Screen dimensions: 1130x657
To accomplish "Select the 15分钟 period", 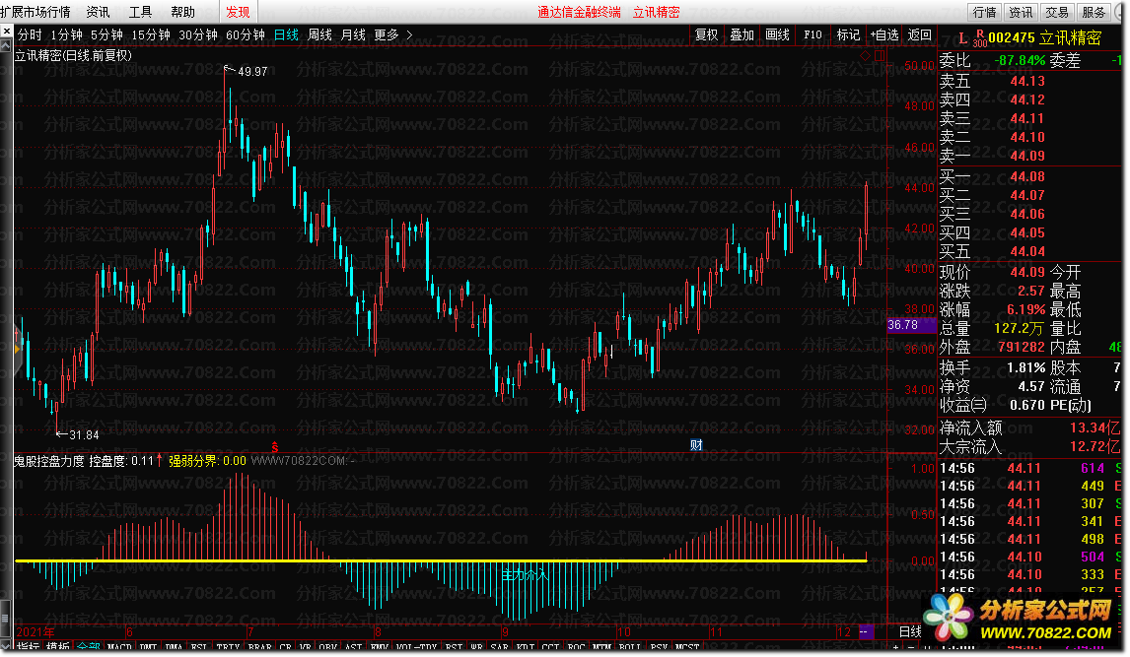I will click(x=151, y=34).
